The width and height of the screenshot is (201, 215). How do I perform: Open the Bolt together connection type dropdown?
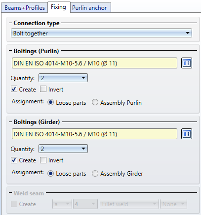tap(101, 33)
